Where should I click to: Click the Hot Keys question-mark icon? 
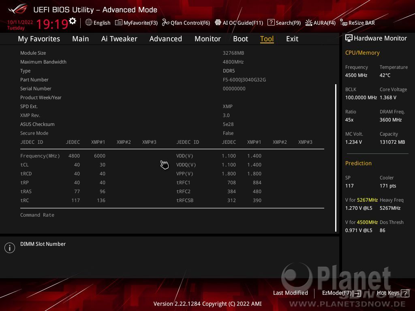point(405,293)
